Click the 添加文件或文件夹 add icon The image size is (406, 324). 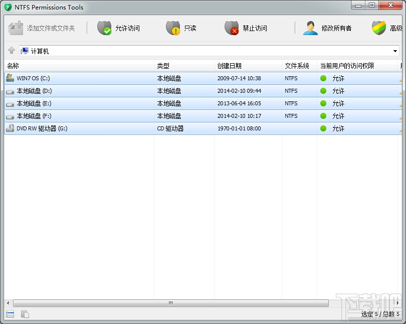[x=15, y=28]
